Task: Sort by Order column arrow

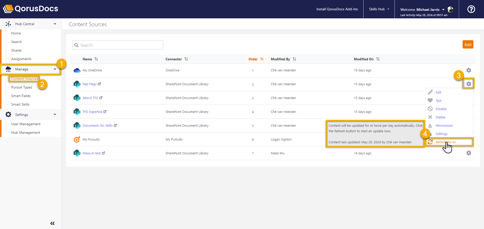Action: pyautogui.click(x=262, y=59)
